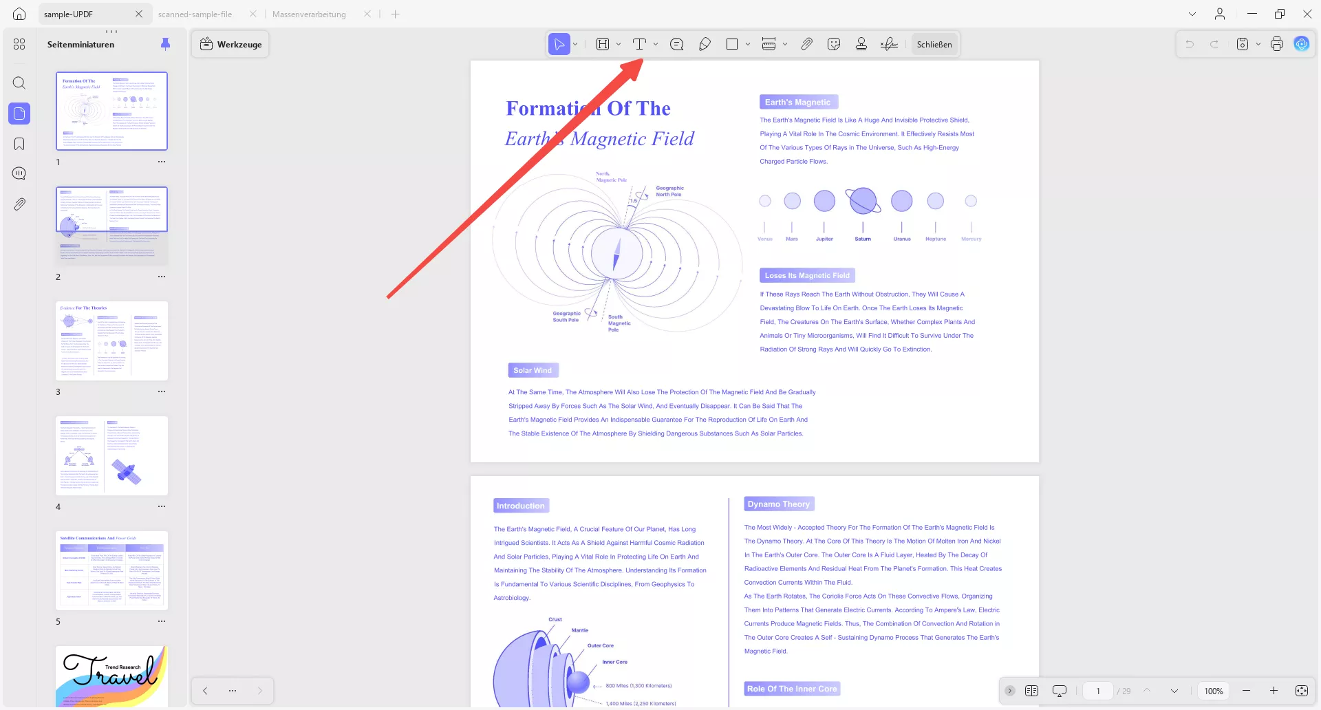Click the 100% zoom level field
Viewport: 1321px width, 710px height.
coord(1214,691)
